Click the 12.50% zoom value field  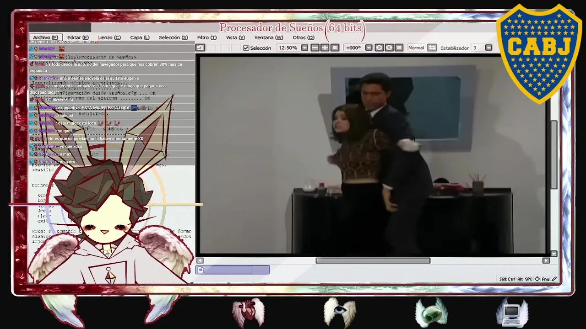pos(288,48)
